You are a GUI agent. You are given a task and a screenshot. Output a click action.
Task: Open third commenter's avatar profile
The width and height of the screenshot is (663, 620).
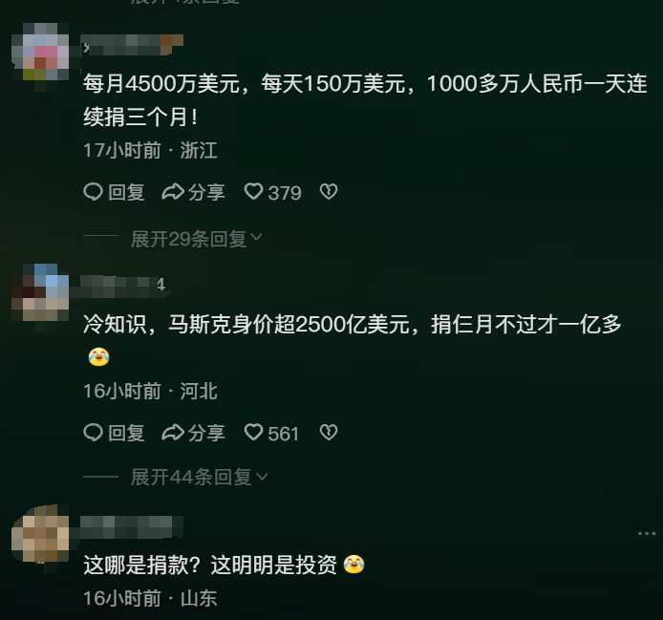pyautogui.click(x=40, y=534)
